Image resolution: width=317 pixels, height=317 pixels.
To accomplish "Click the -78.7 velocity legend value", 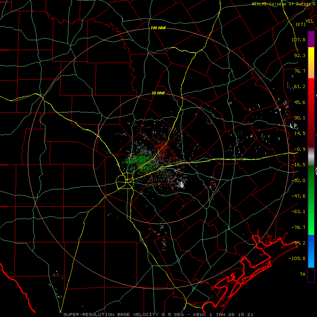I will [298, 228].
